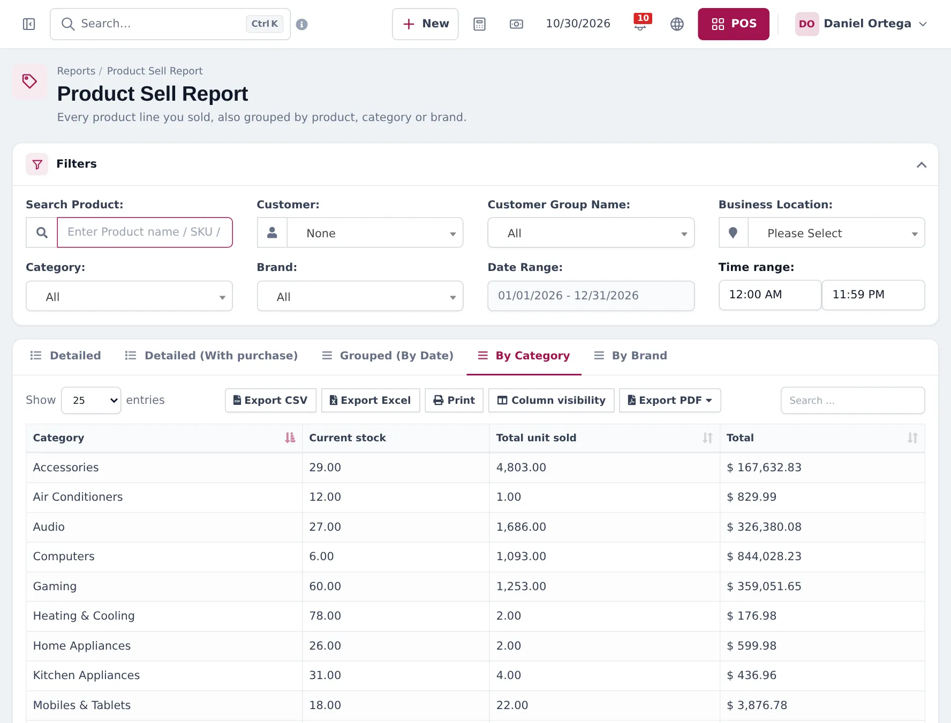This screenshot has height=723, width=951.
Task: Open Business Location Please Select dropdown
Action: pos(836,232)
